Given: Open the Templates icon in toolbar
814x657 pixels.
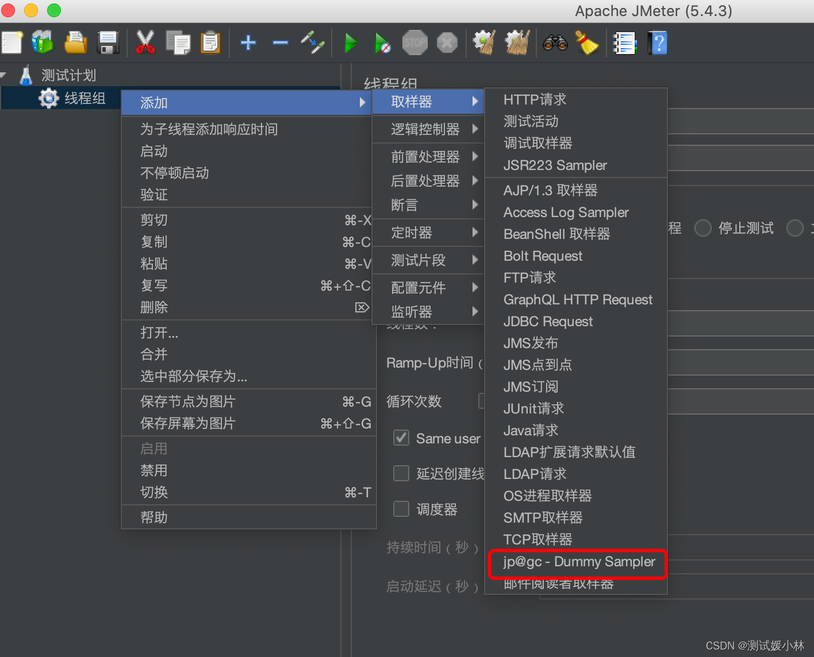Looking at the screenshot, I should 43,42.
